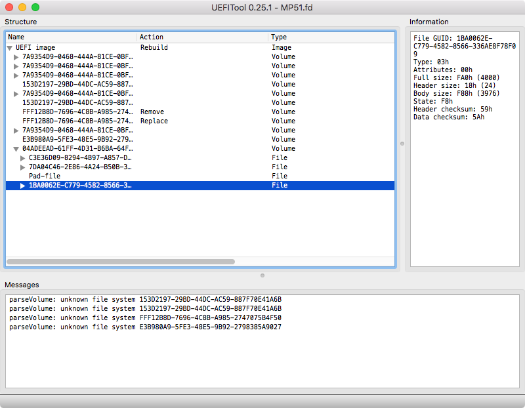Image resolution: width=525 pixels, height=408 pixels.
Task: Select the FFF12B8D volume marked Remove
Action: tap(200, 112)
